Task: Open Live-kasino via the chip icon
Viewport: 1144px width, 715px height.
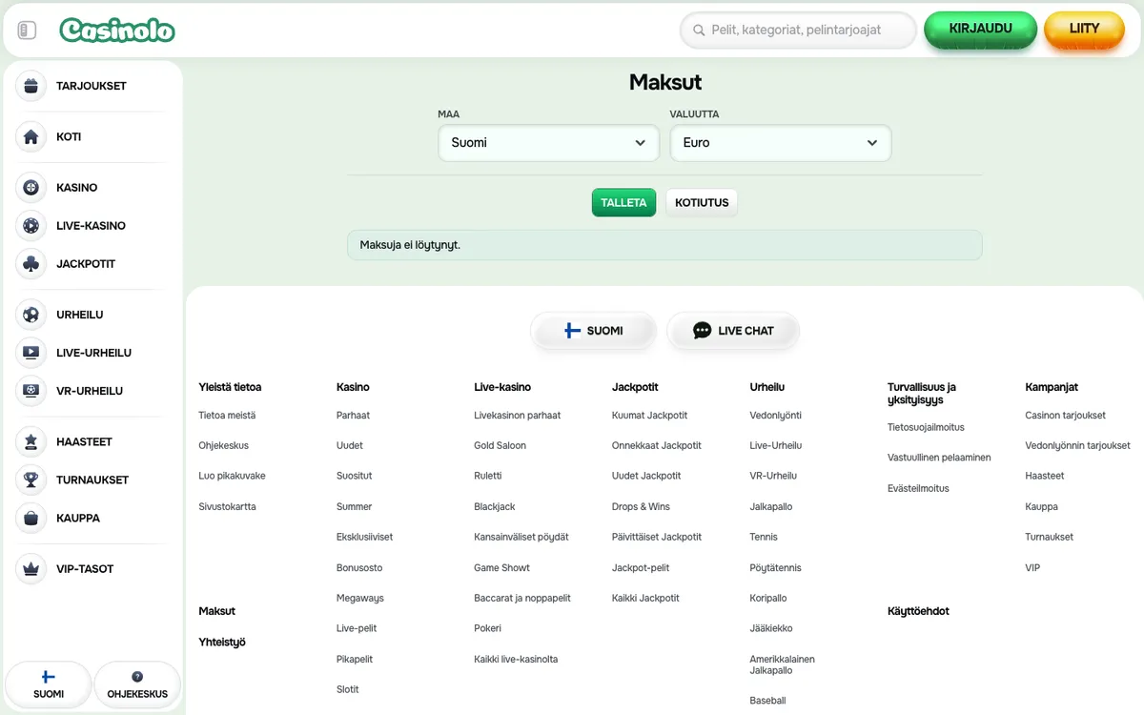Action: point(31,226)
